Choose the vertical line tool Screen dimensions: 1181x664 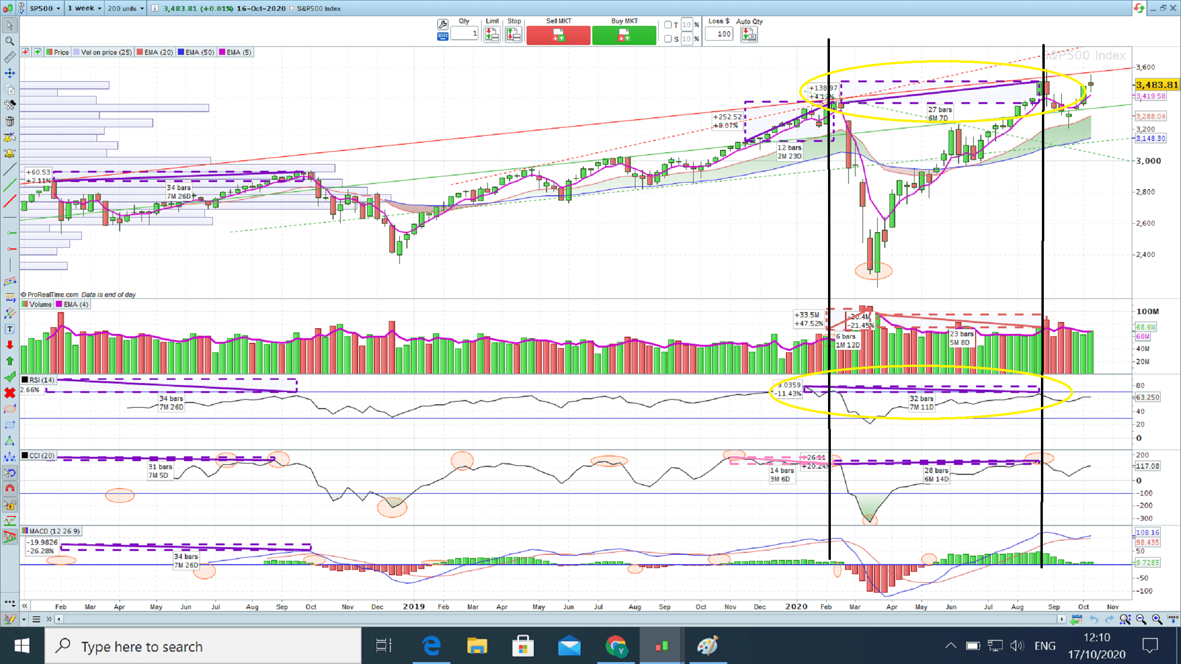pos(9,265)
